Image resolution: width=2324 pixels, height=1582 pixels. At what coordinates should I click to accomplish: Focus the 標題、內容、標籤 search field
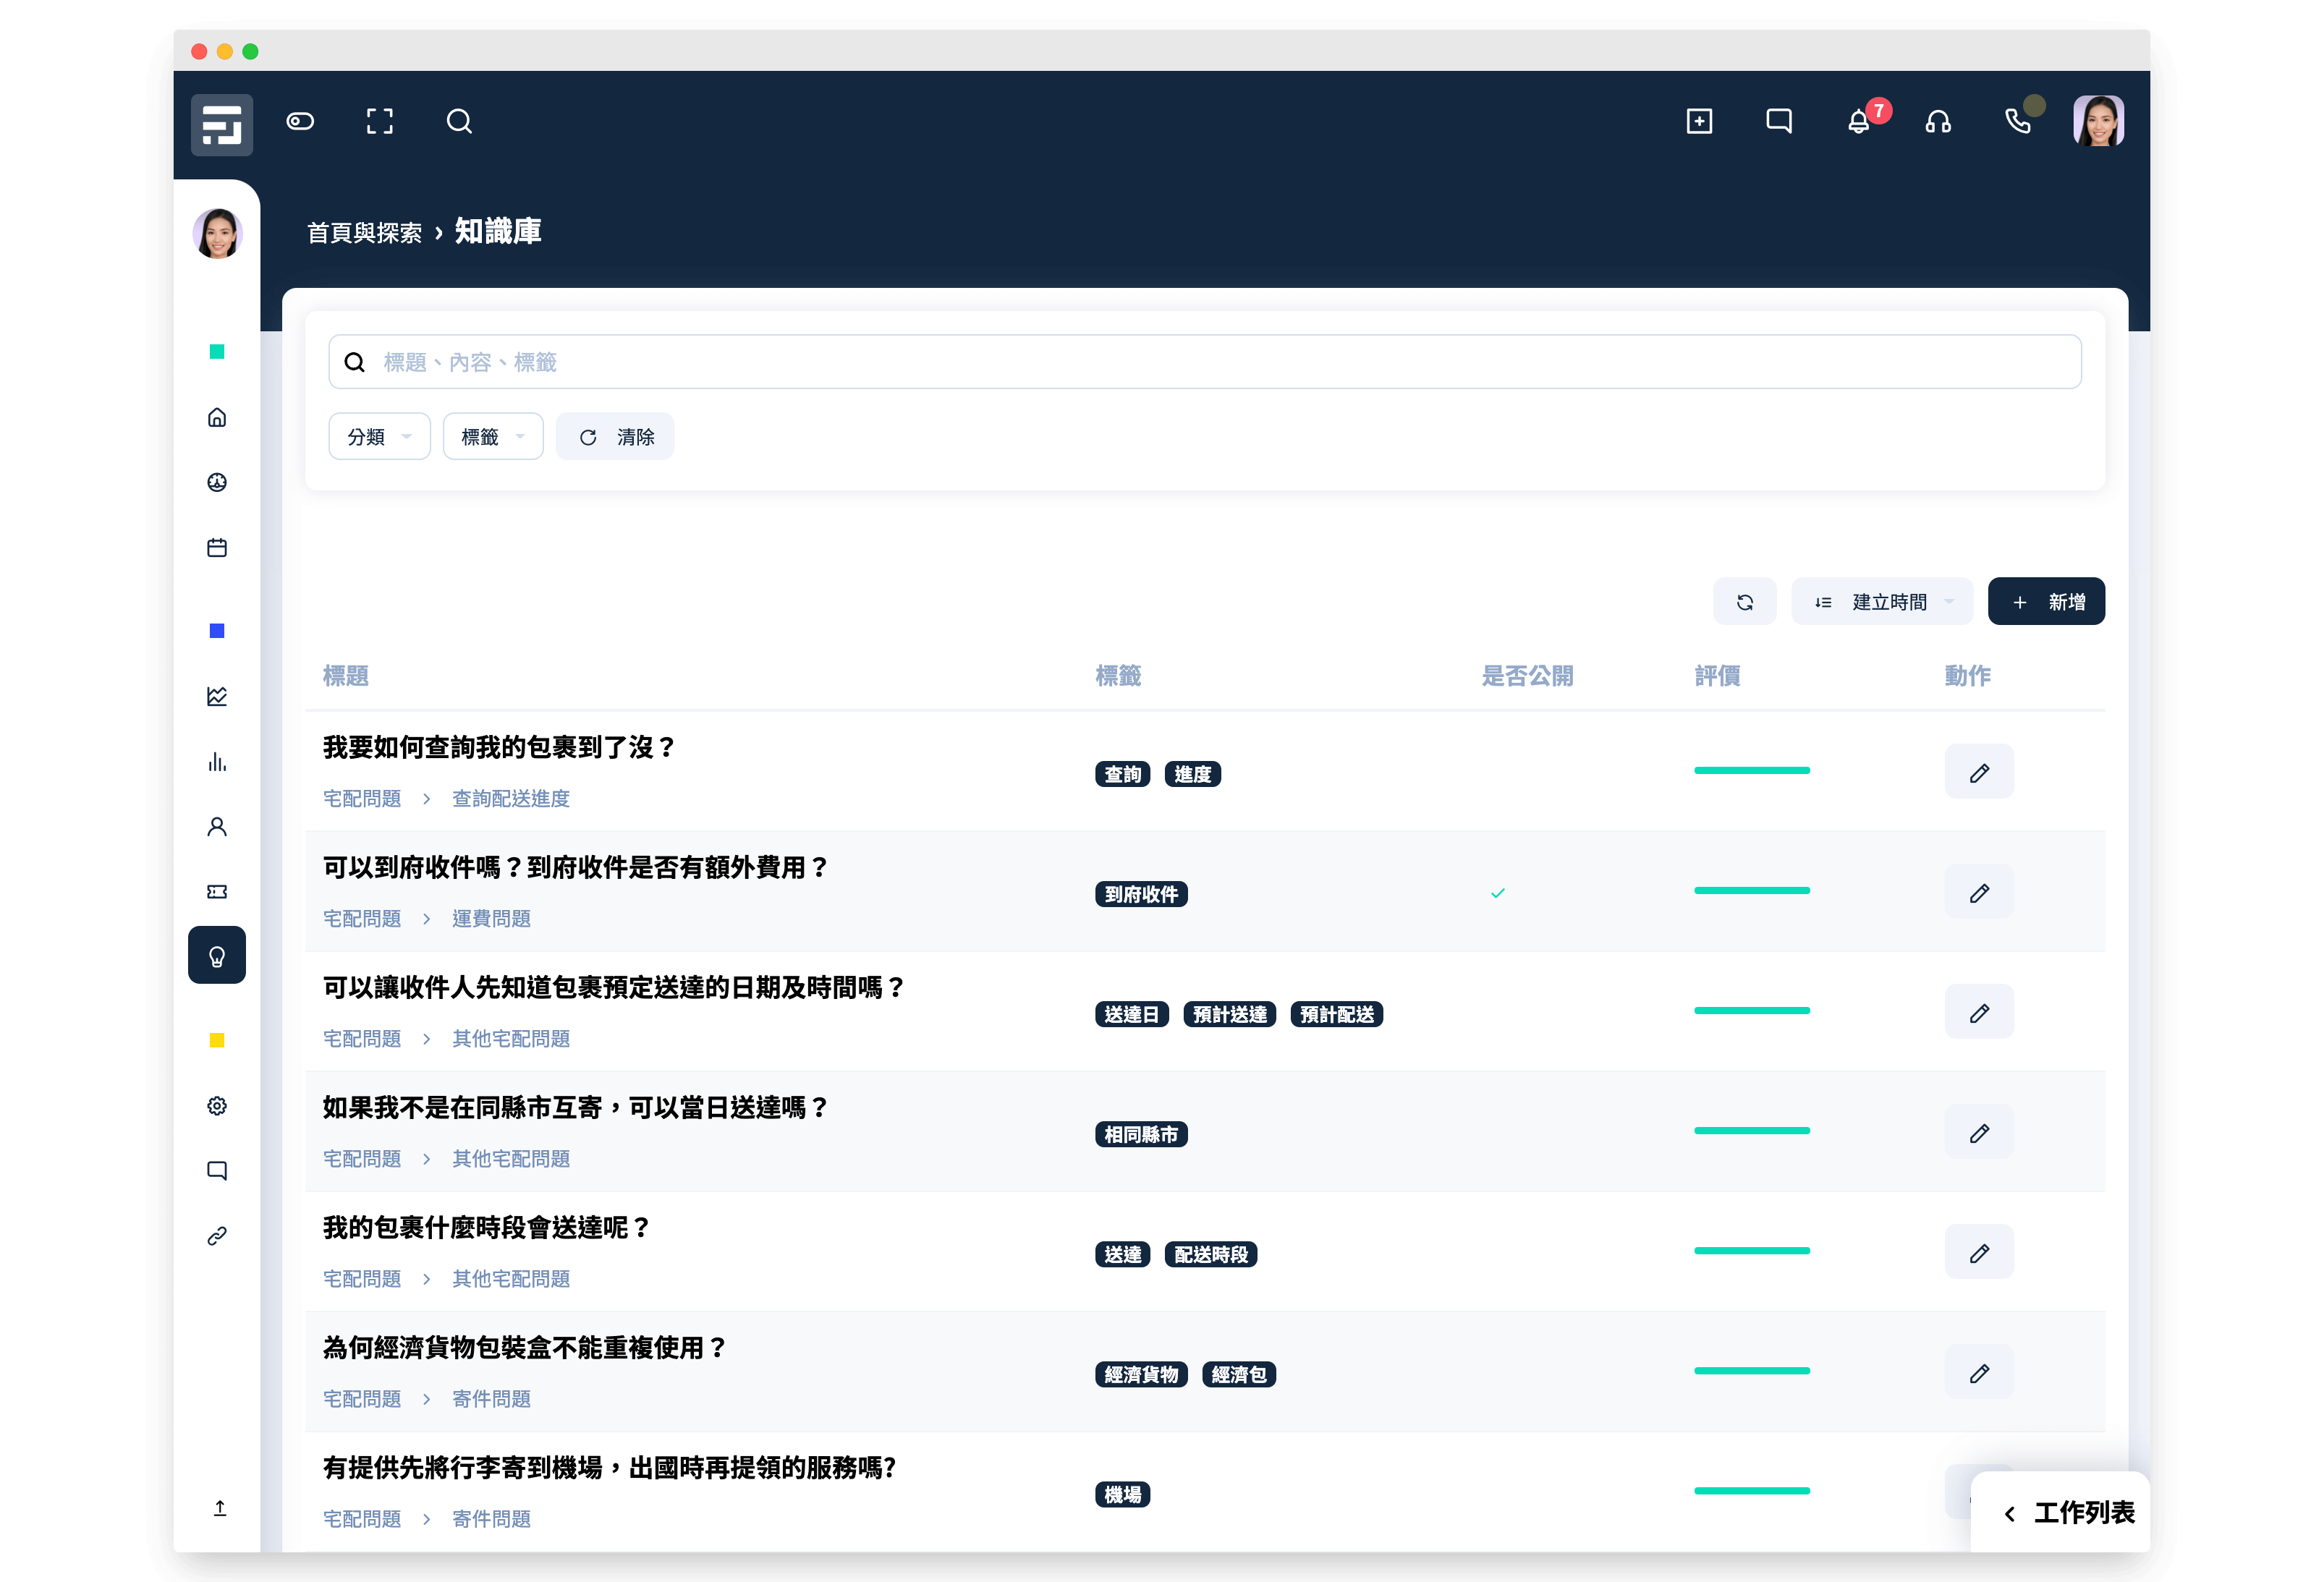tap(1205, 362)
